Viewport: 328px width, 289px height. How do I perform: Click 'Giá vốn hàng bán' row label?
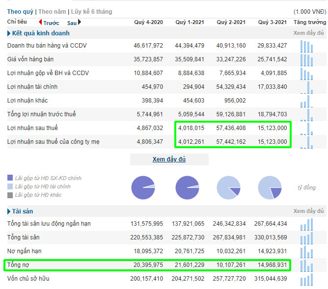point(30,59)
